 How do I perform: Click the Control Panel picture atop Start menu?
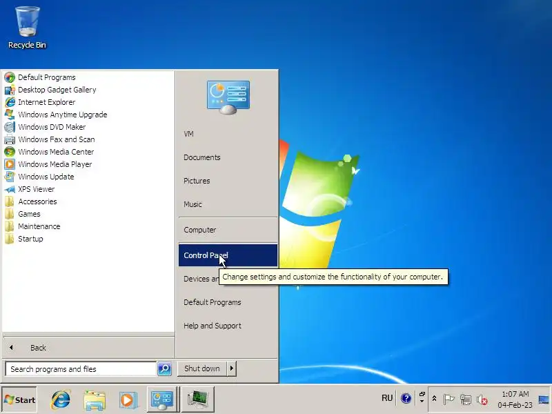click(x=228, y=97)
